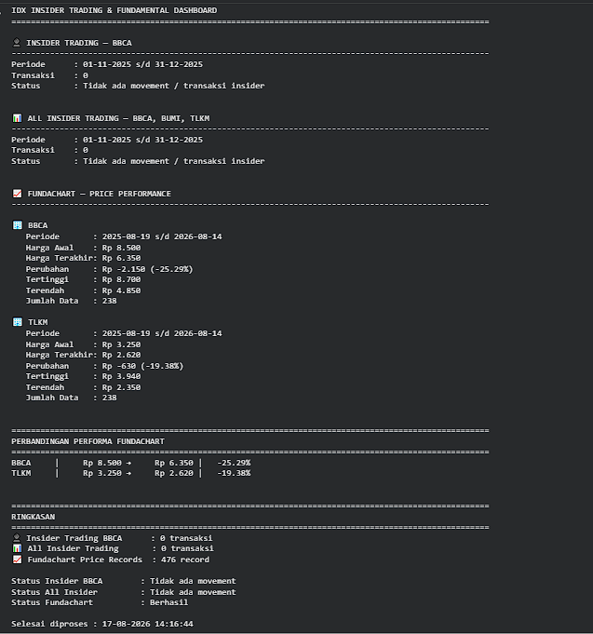Click 0 transaksi in the Ringkasan Insider Trading BBCA row

pos(186,538)
